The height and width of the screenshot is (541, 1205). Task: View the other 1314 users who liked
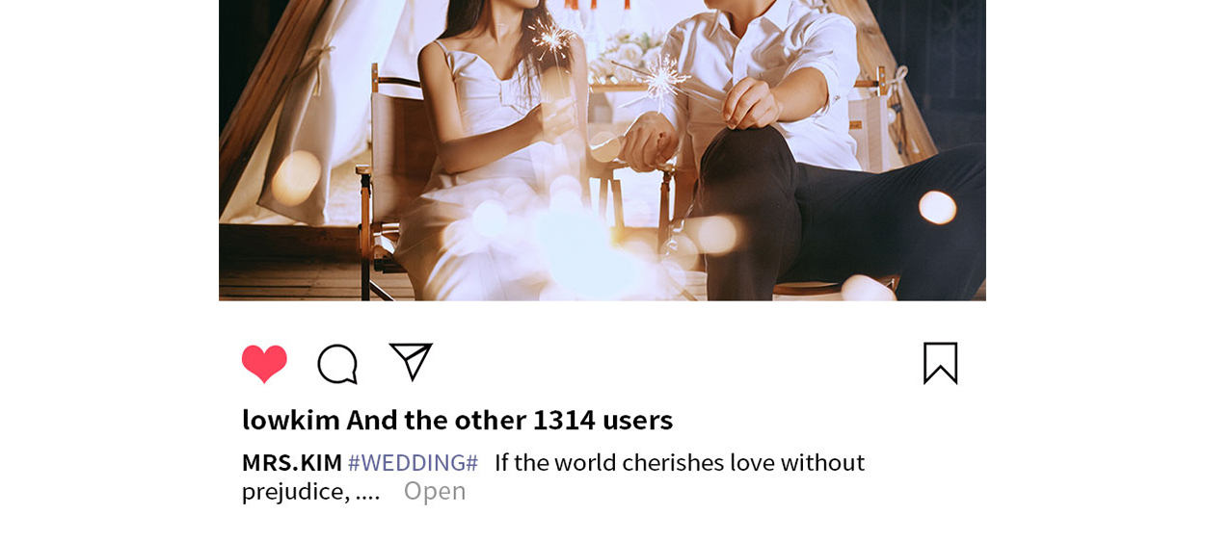point(510,420)
